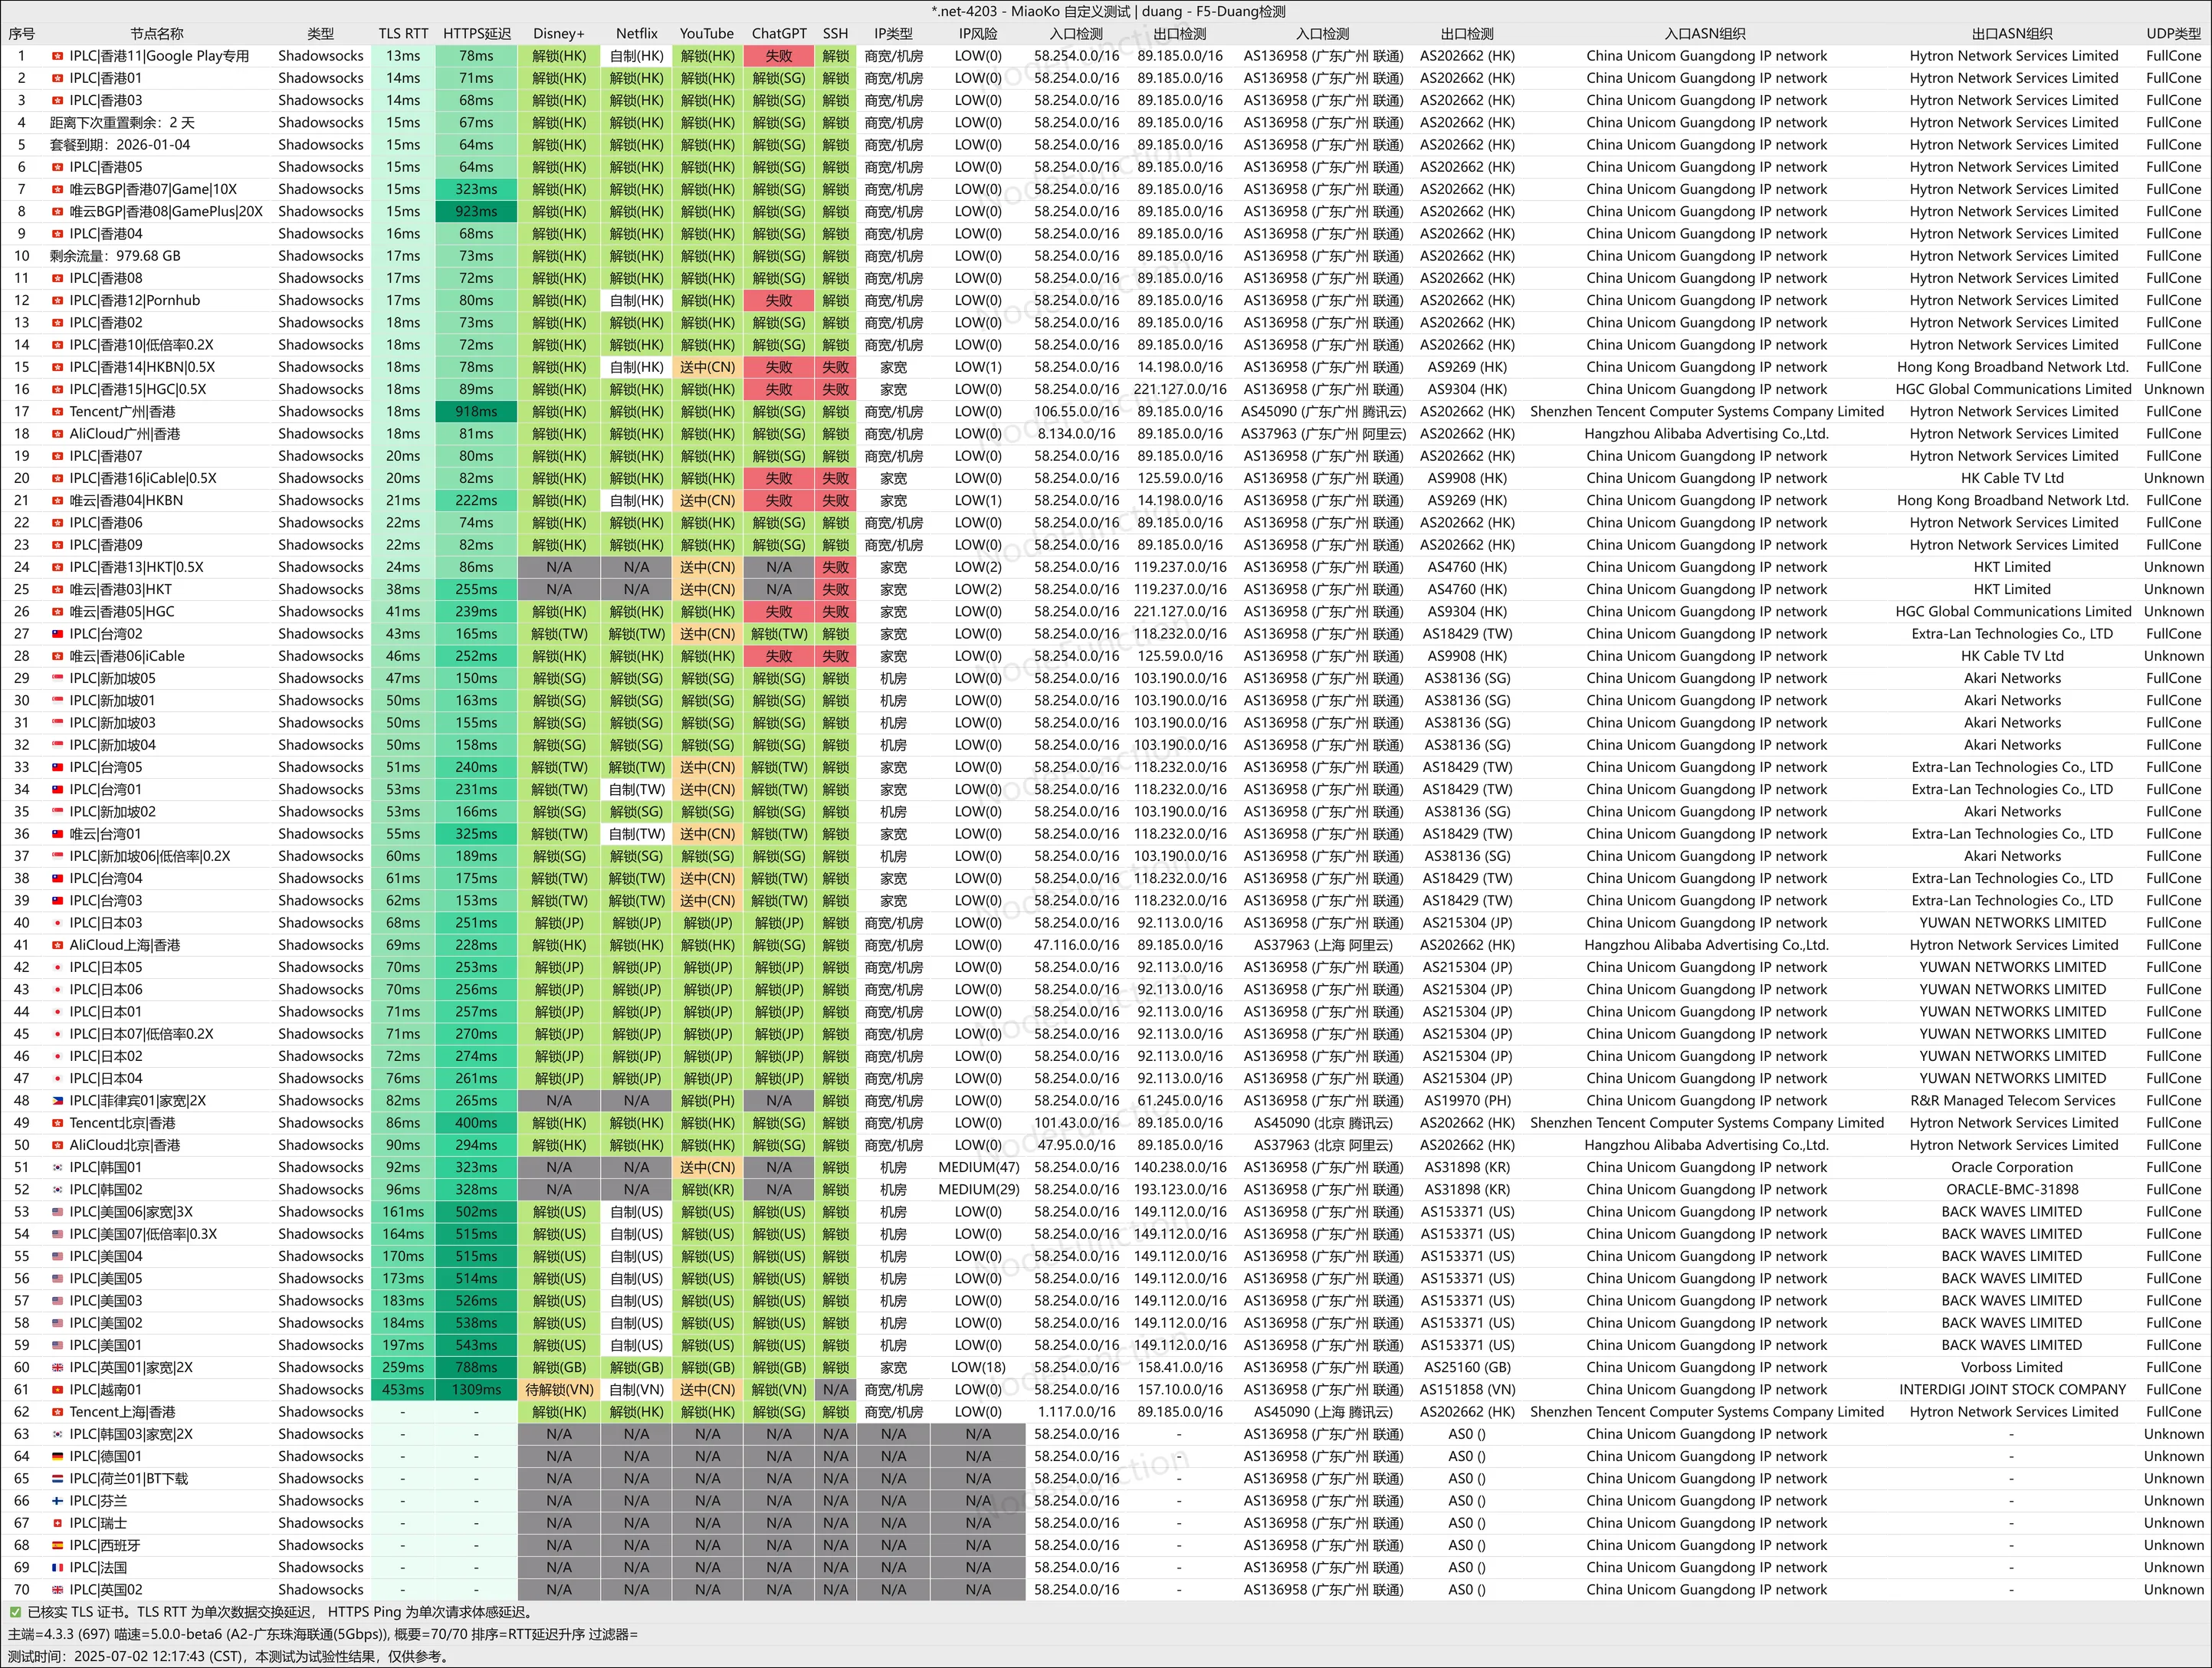This screenshot has width=2212, height=1668.
Task: Click the Netherlands flag beside IPLC|荷兰01|BT下载
Action: tap(57, 1478)
